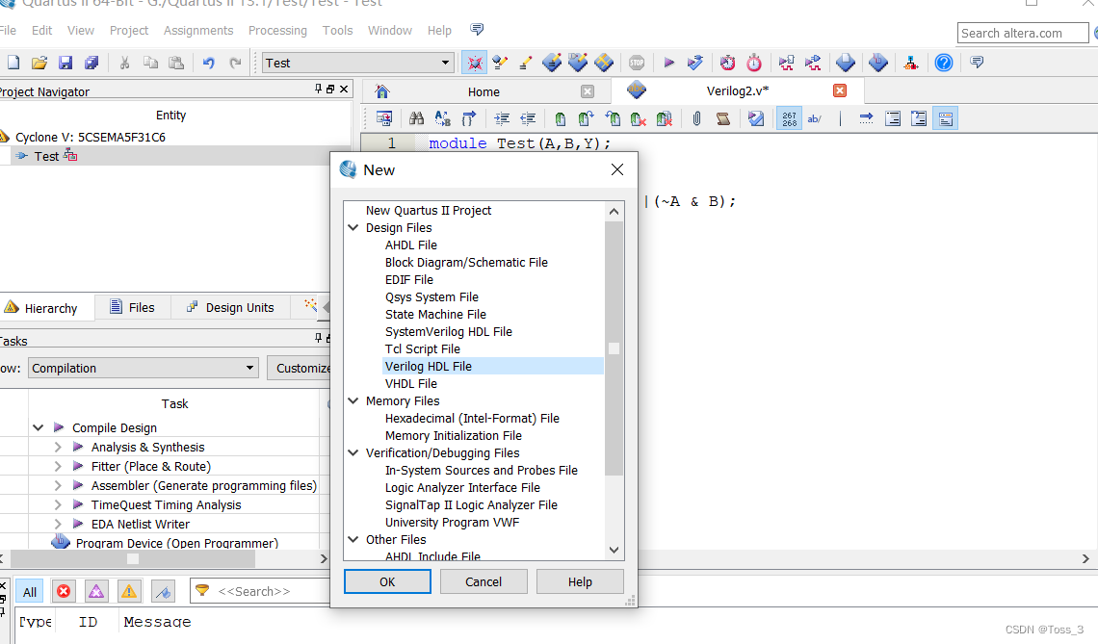This screenshot has height=644, width=1098.
Task: Click the blue check-mark document icon in editor toolbar
Action: (x=755, y=118)
